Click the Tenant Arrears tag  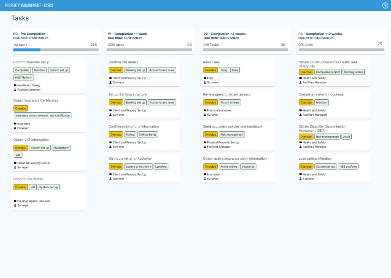pos(230,102)
